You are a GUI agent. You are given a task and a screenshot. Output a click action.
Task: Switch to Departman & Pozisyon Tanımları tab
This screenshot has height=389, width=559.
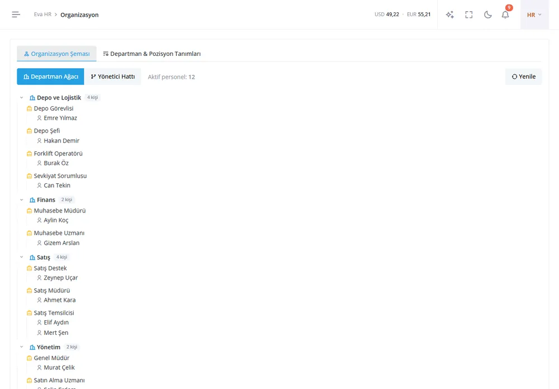152,54
